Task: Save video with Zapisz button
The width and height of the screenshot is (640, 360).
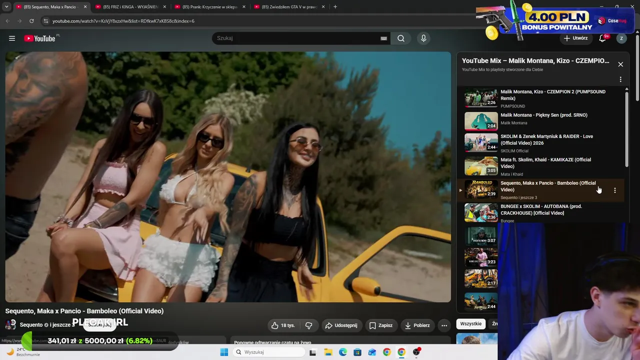Action: (x=380, y=325)
